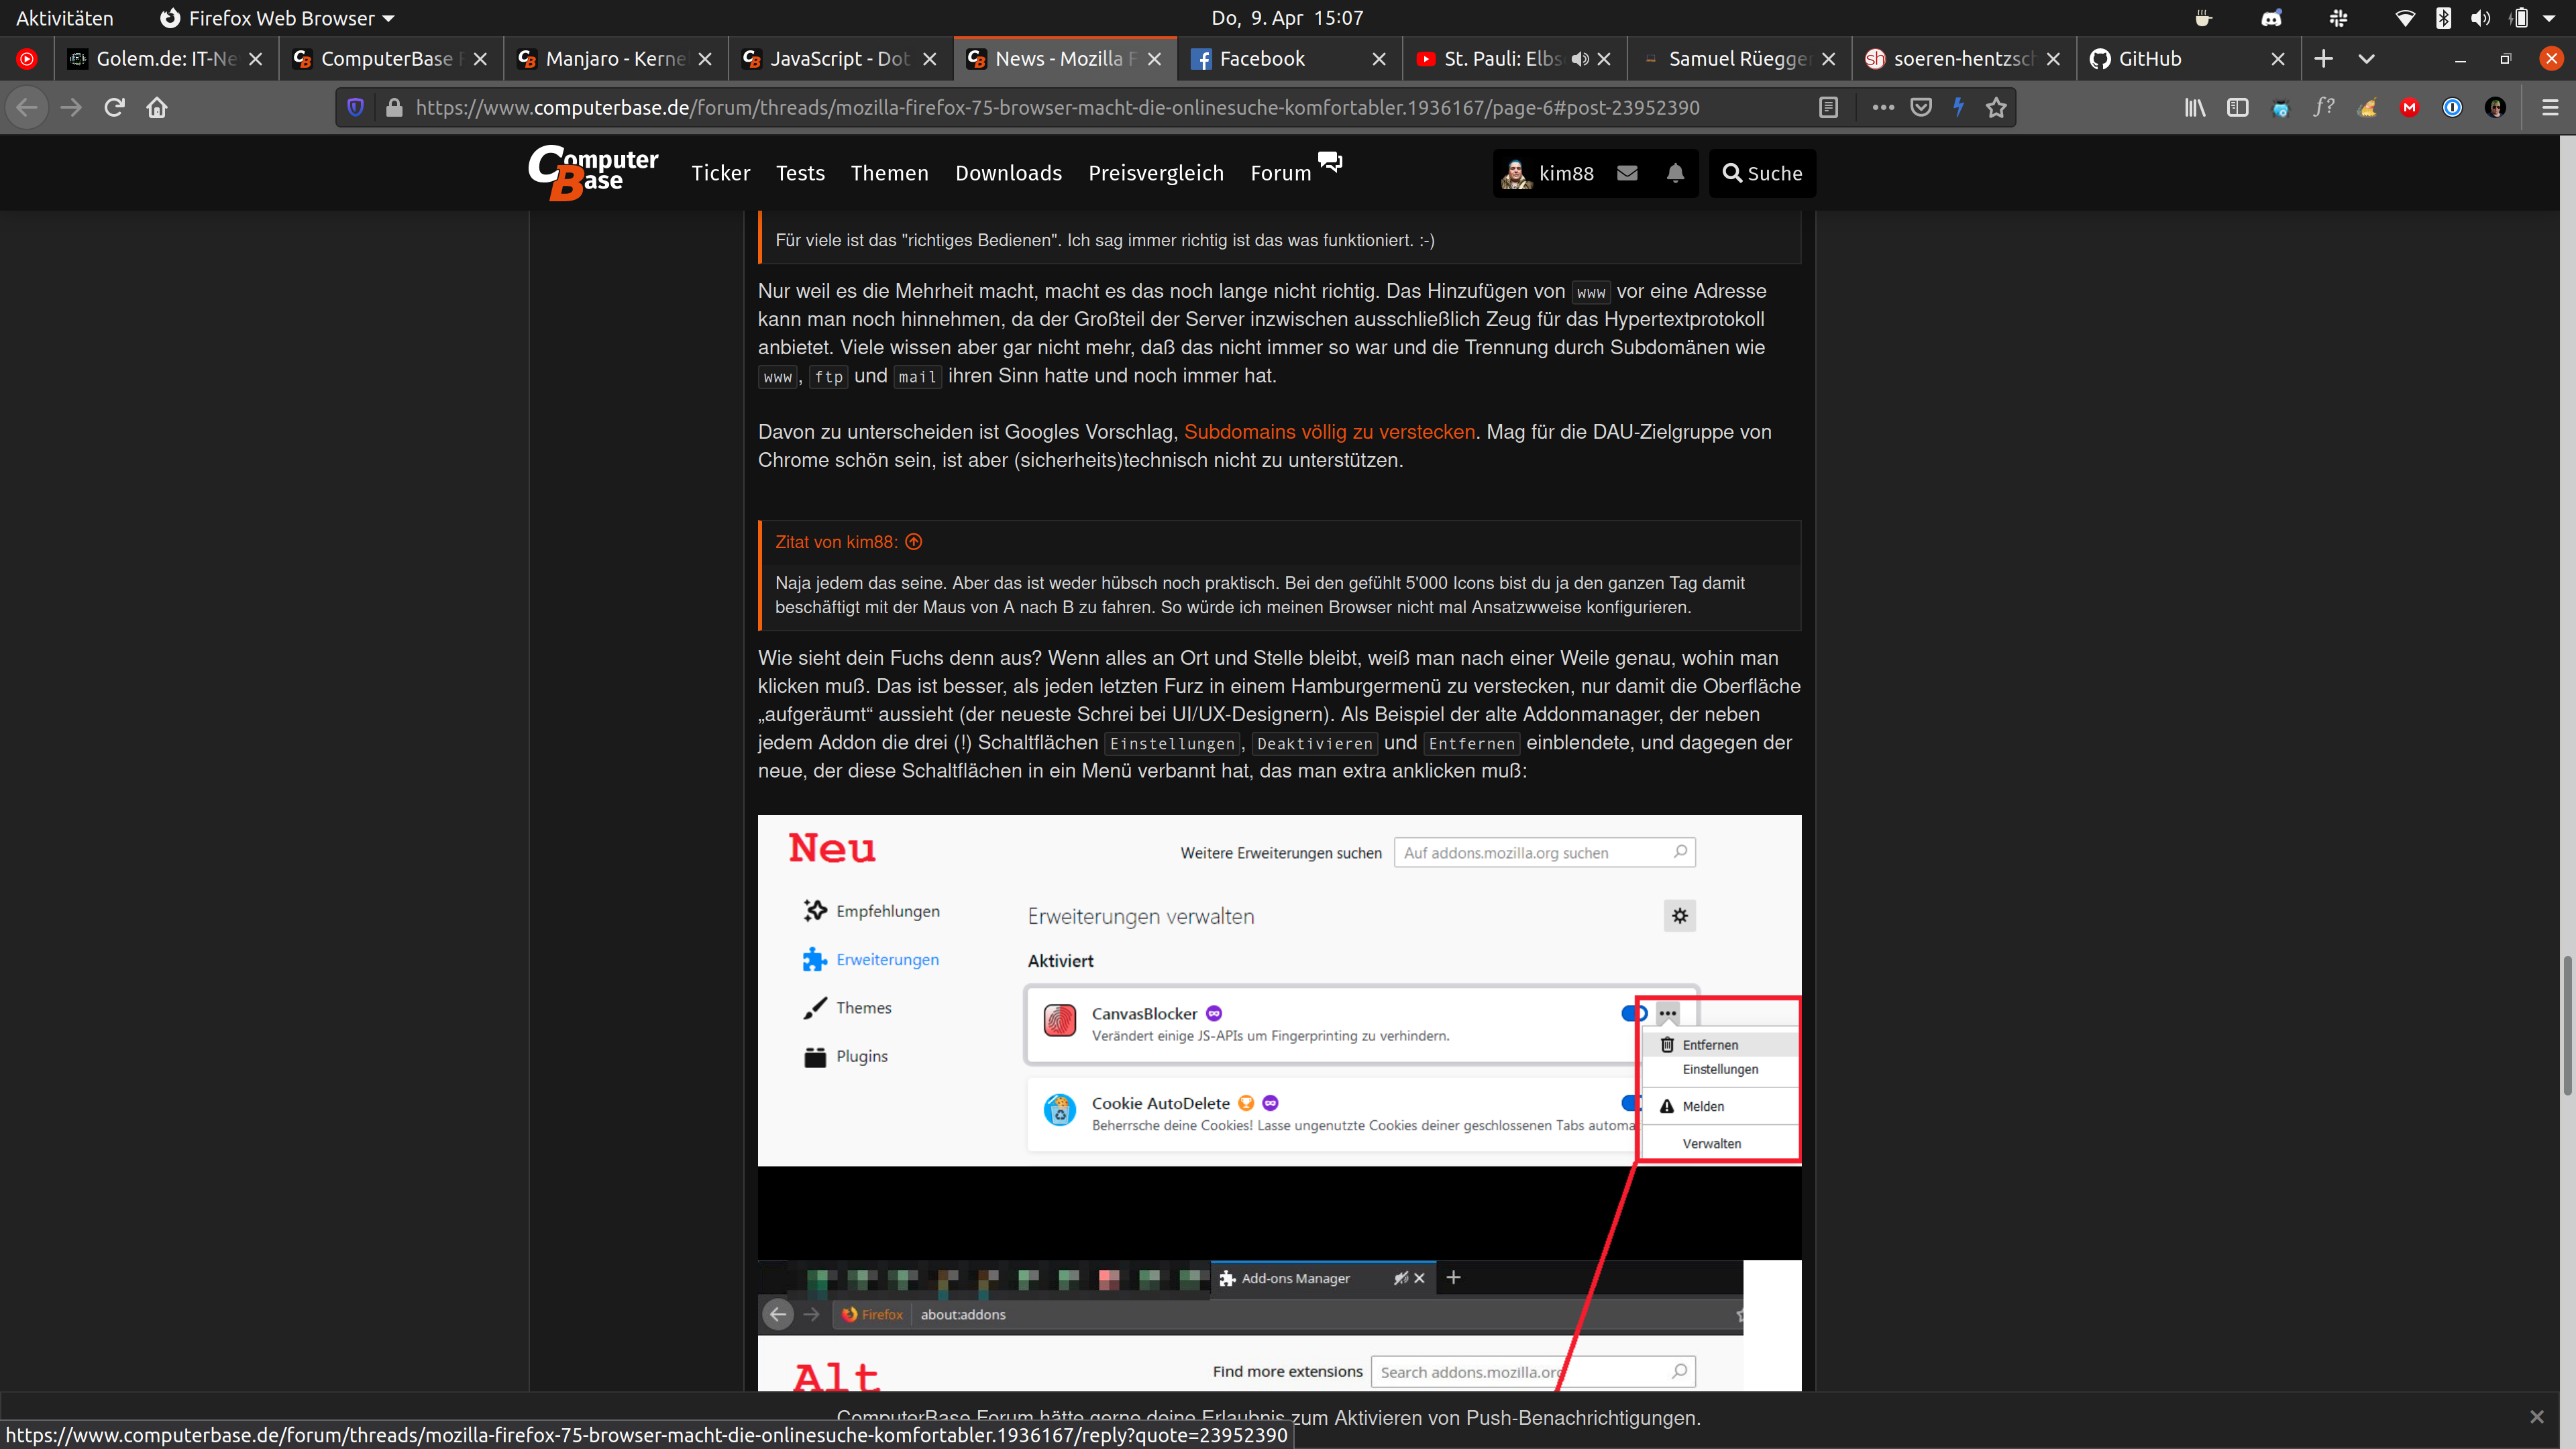Open Firefox Web Browser app menu
2576x1449 pixels.
(279, 18)
